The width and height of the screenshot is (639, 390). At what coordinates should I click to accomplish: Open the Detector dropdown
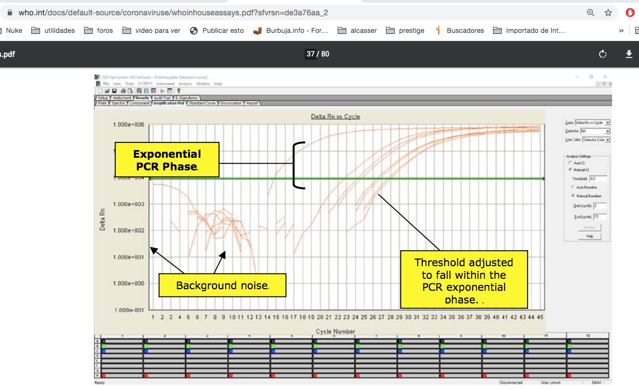click(x=607, y=131)
